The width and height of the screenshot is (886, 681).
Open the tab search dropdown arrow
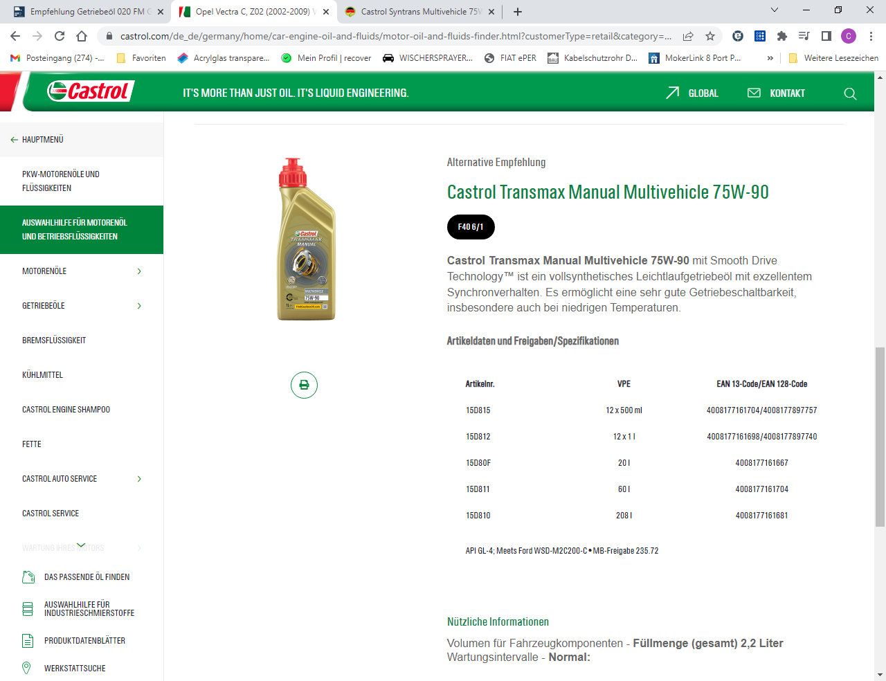pos(775,10)
